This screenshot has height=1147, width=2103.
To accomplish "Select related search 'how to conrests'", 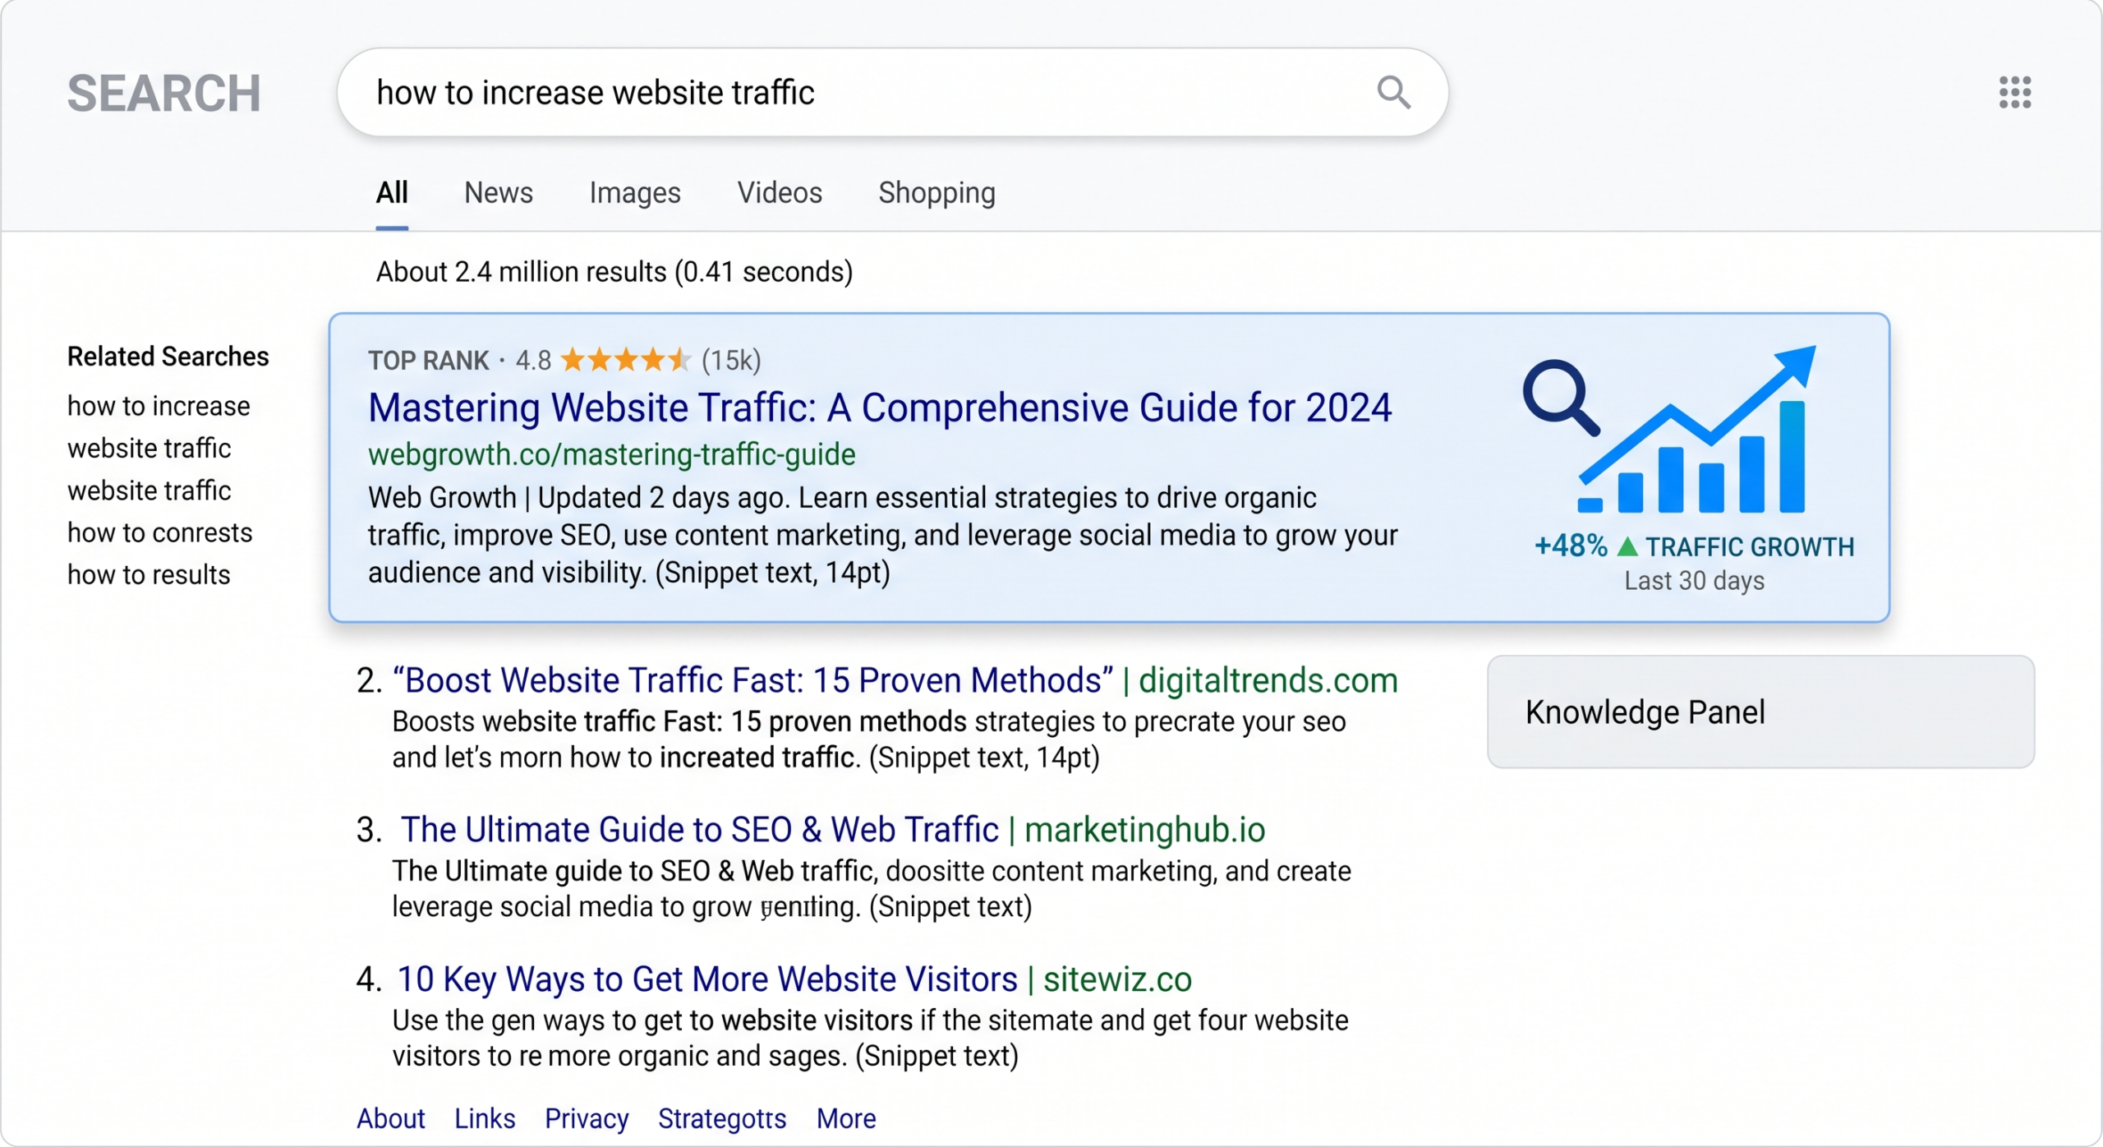I will click(160, 532).
